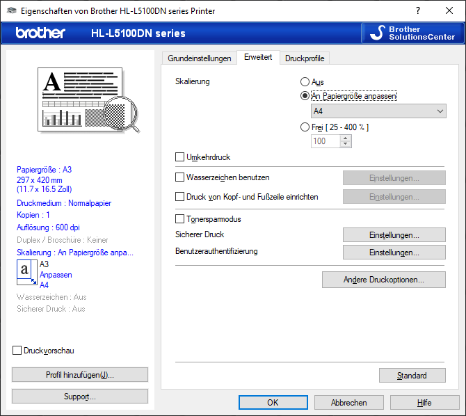Click the A3 to A4 scaling icon
The width and height of the screenshot is (466, 416).
coord(26,273)
